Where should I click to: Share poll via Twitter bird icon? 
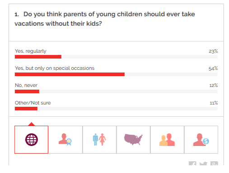203,164
